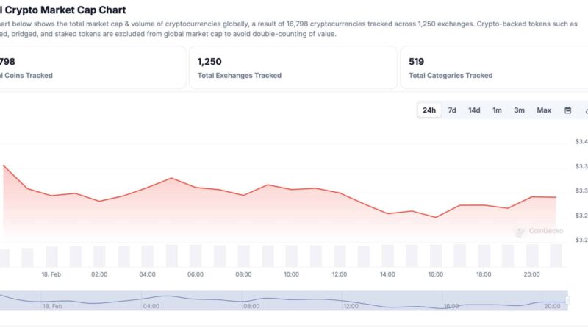Click the CoinGecko watermark logo on chart
Viewport: 588px width, 331px height.
point(539,231)
